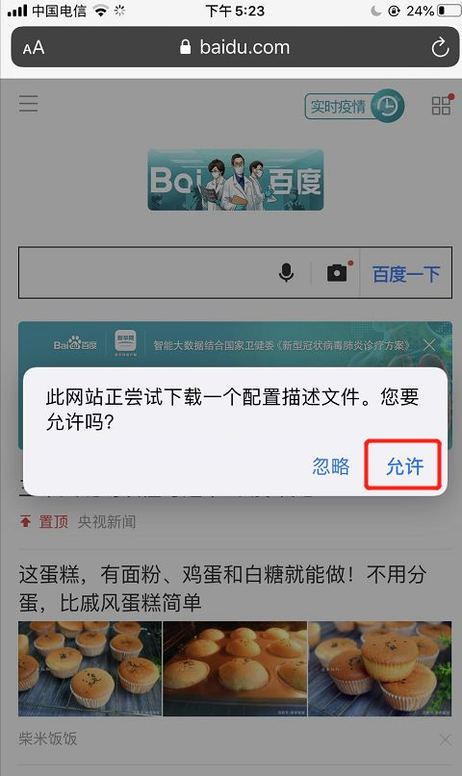Tap the Baidu doctors logo banner
462x776 pixels.
pyautogui.click(x=236, y=180)
